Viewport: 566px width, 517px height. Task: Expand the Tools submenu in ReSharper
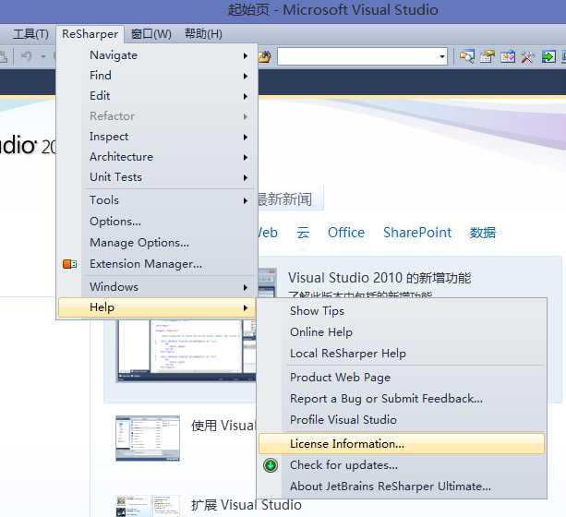[x=157, y=200]
